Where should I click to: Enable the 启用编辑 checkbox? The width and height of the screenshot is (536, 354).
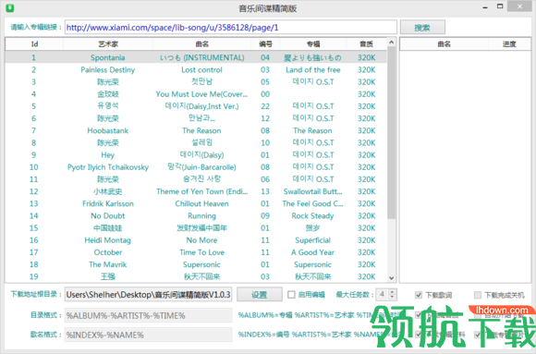[291, 295]
